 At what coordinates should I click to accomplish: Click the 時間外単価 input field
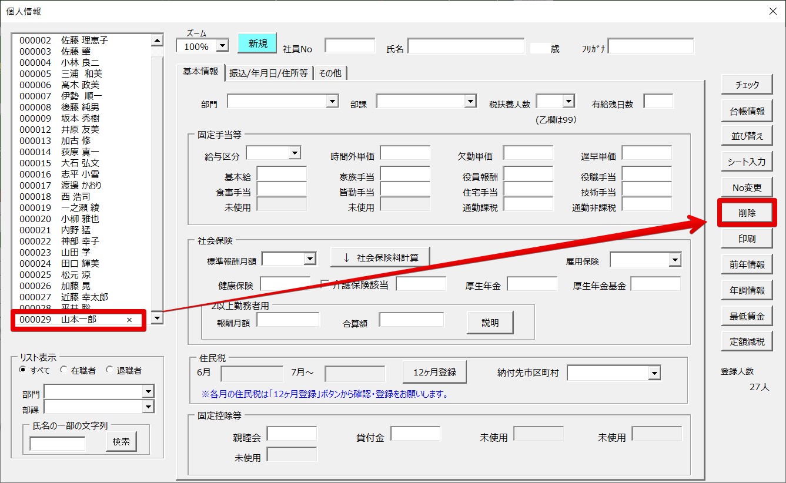pyautogui.click(x=405, y=153)
